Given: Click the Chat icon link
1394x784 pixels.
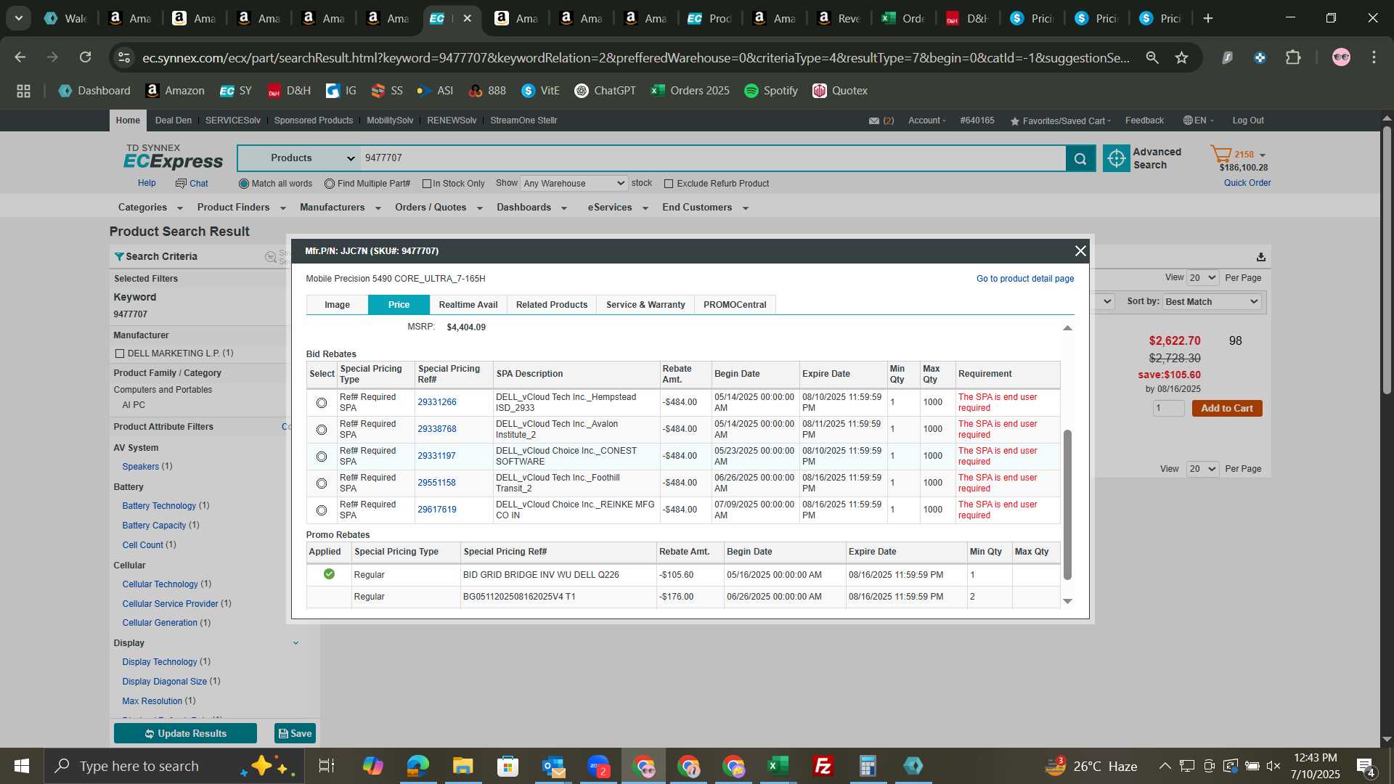Looking at the screenshot, I should pos(192,184).
